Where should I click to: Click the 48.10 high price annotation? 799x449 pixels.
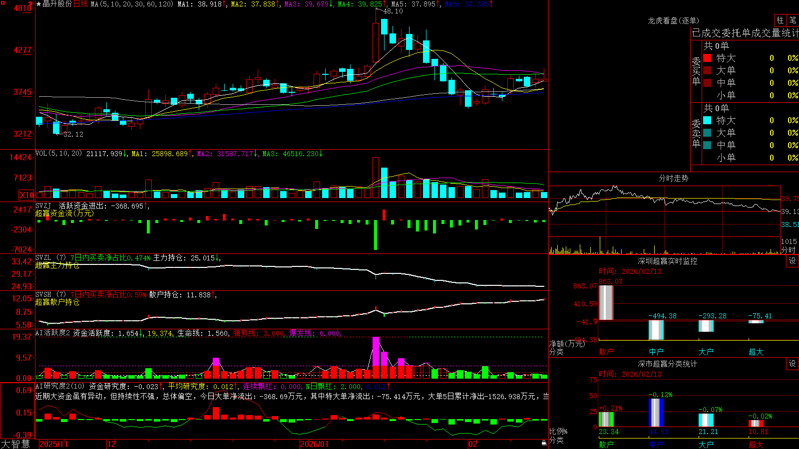pyautogui.click(x=393, y=11)
